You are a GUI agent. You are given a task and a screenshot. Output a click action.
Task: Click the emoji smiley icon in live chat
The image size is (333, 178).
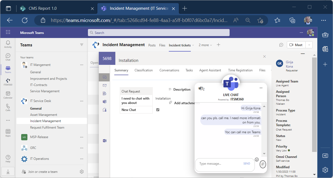(x=257, y=160)
